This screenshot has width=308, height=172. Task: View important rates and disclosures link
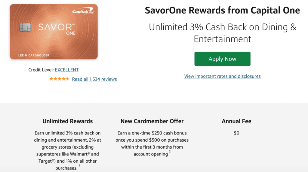(222, 76)
